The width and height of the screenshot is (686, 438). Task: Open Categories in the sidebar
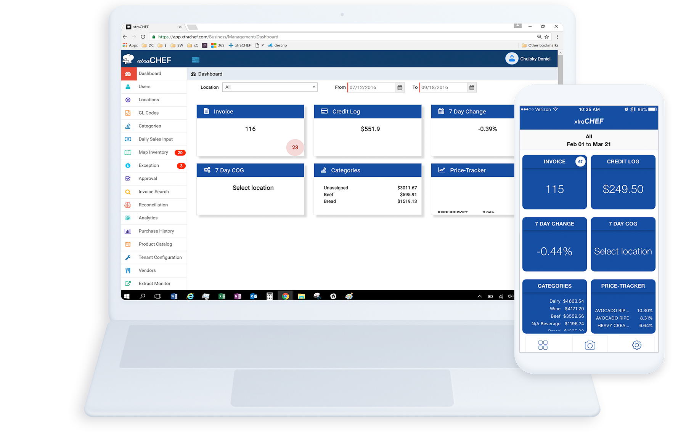(154, 126)
